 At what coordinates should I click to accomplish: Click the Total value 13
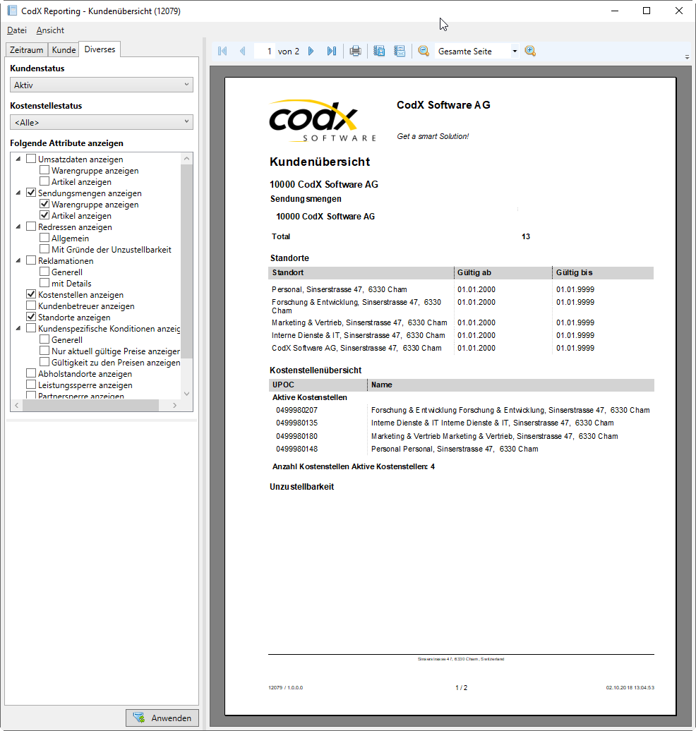pyautogui.click(x=526, y=236)
